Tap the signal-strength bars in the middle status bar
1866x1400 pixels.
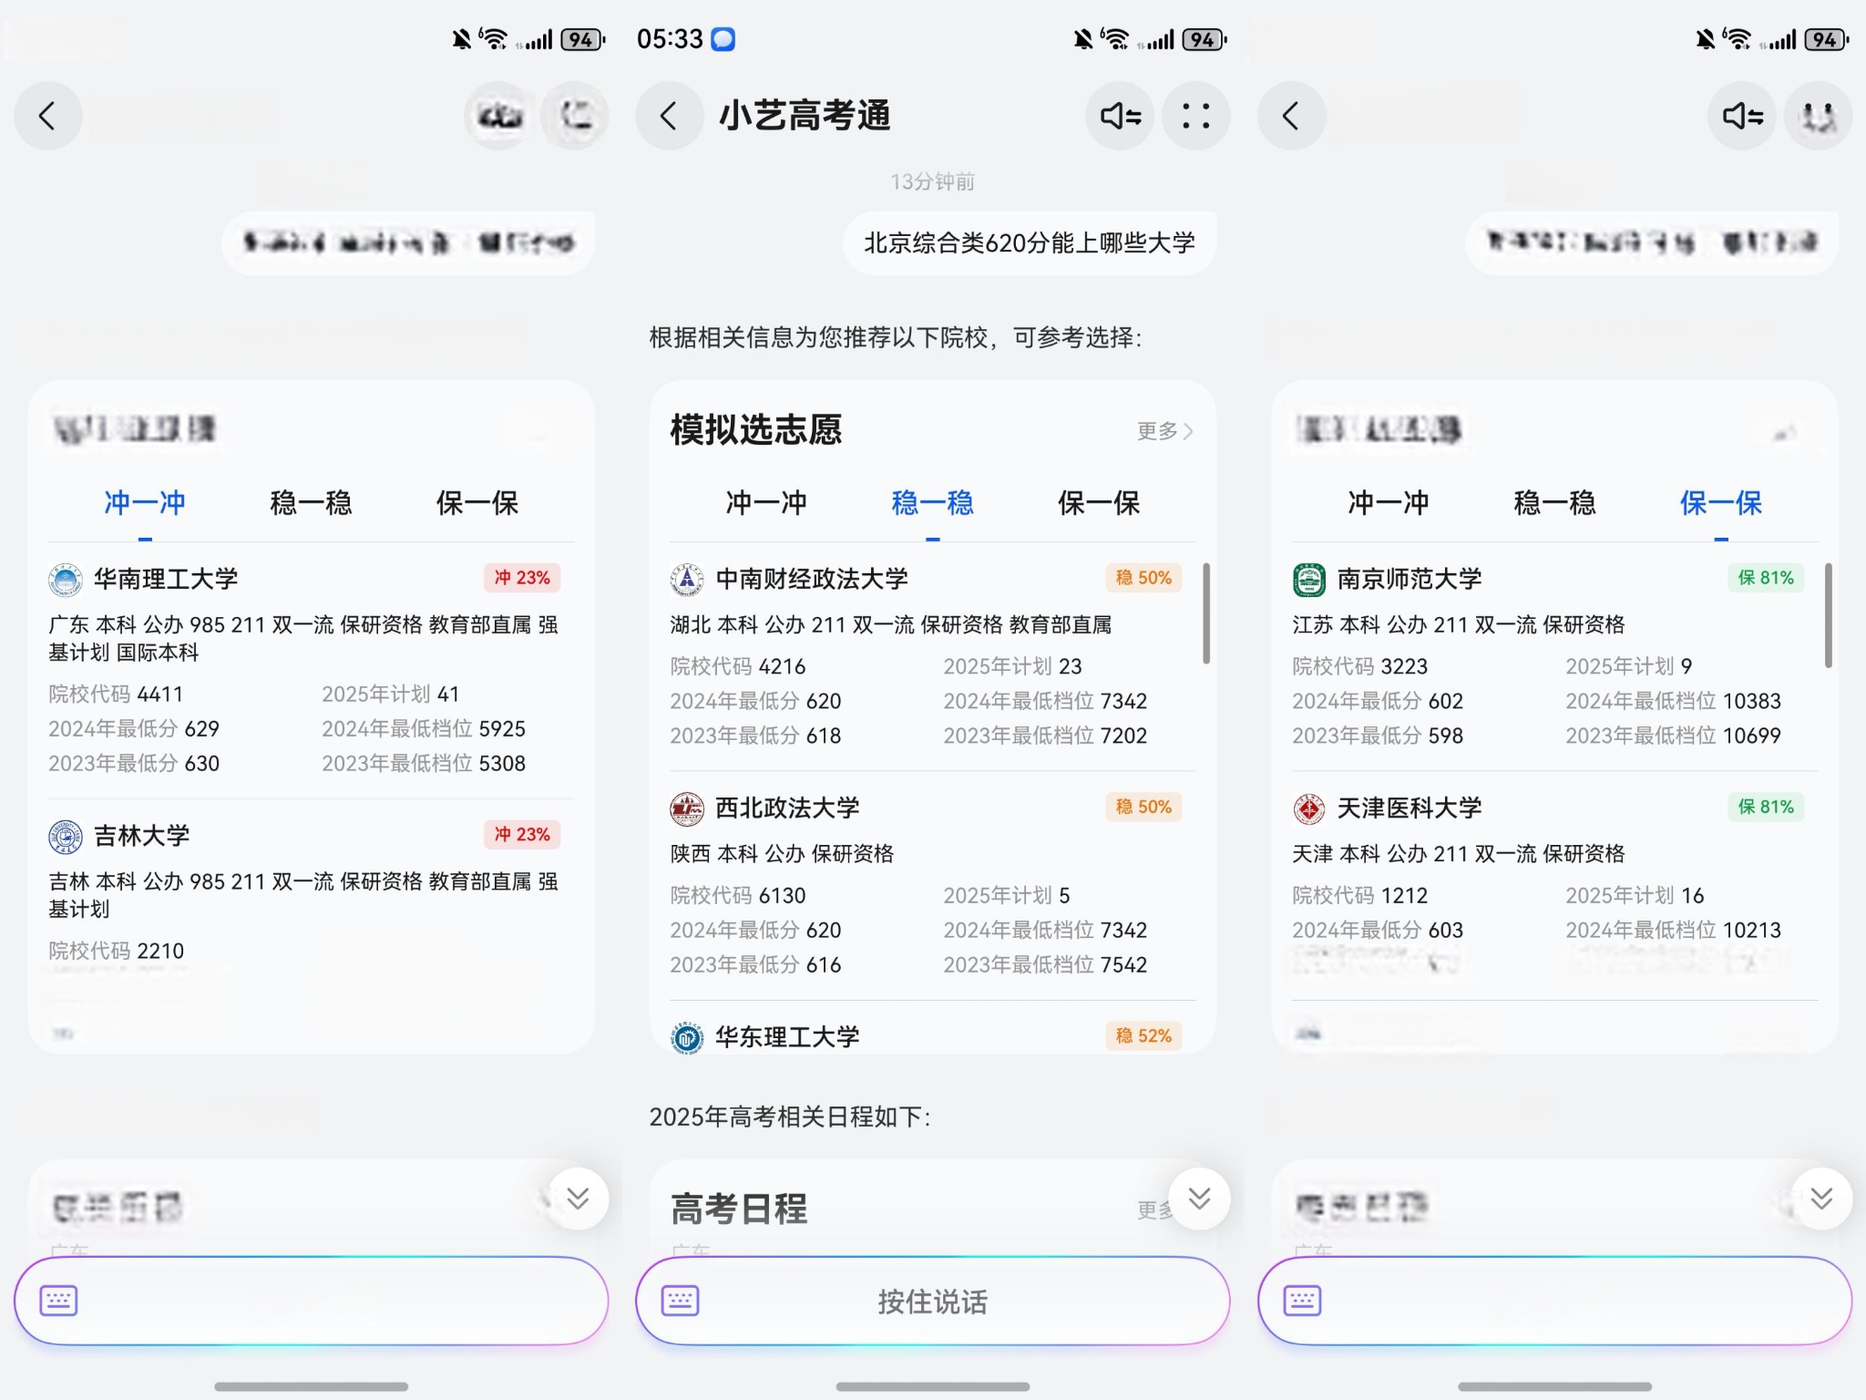1156,40
